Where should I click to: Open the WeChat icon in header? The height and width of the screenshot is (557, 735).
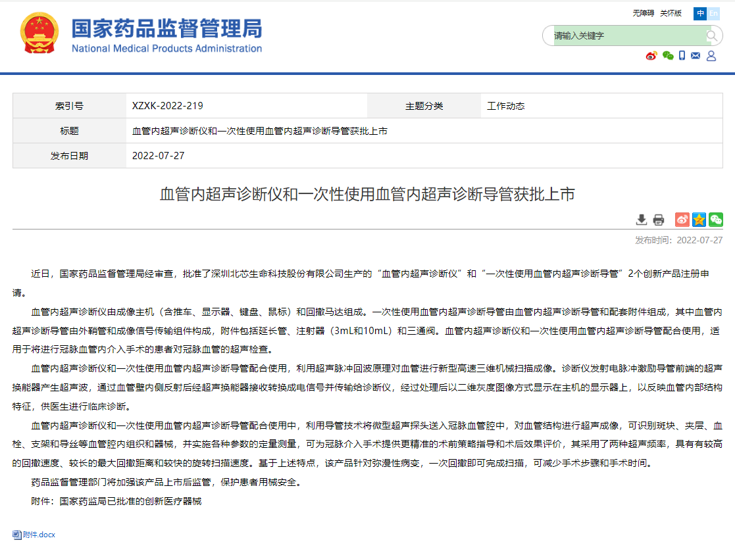click(x=668, y=56)
